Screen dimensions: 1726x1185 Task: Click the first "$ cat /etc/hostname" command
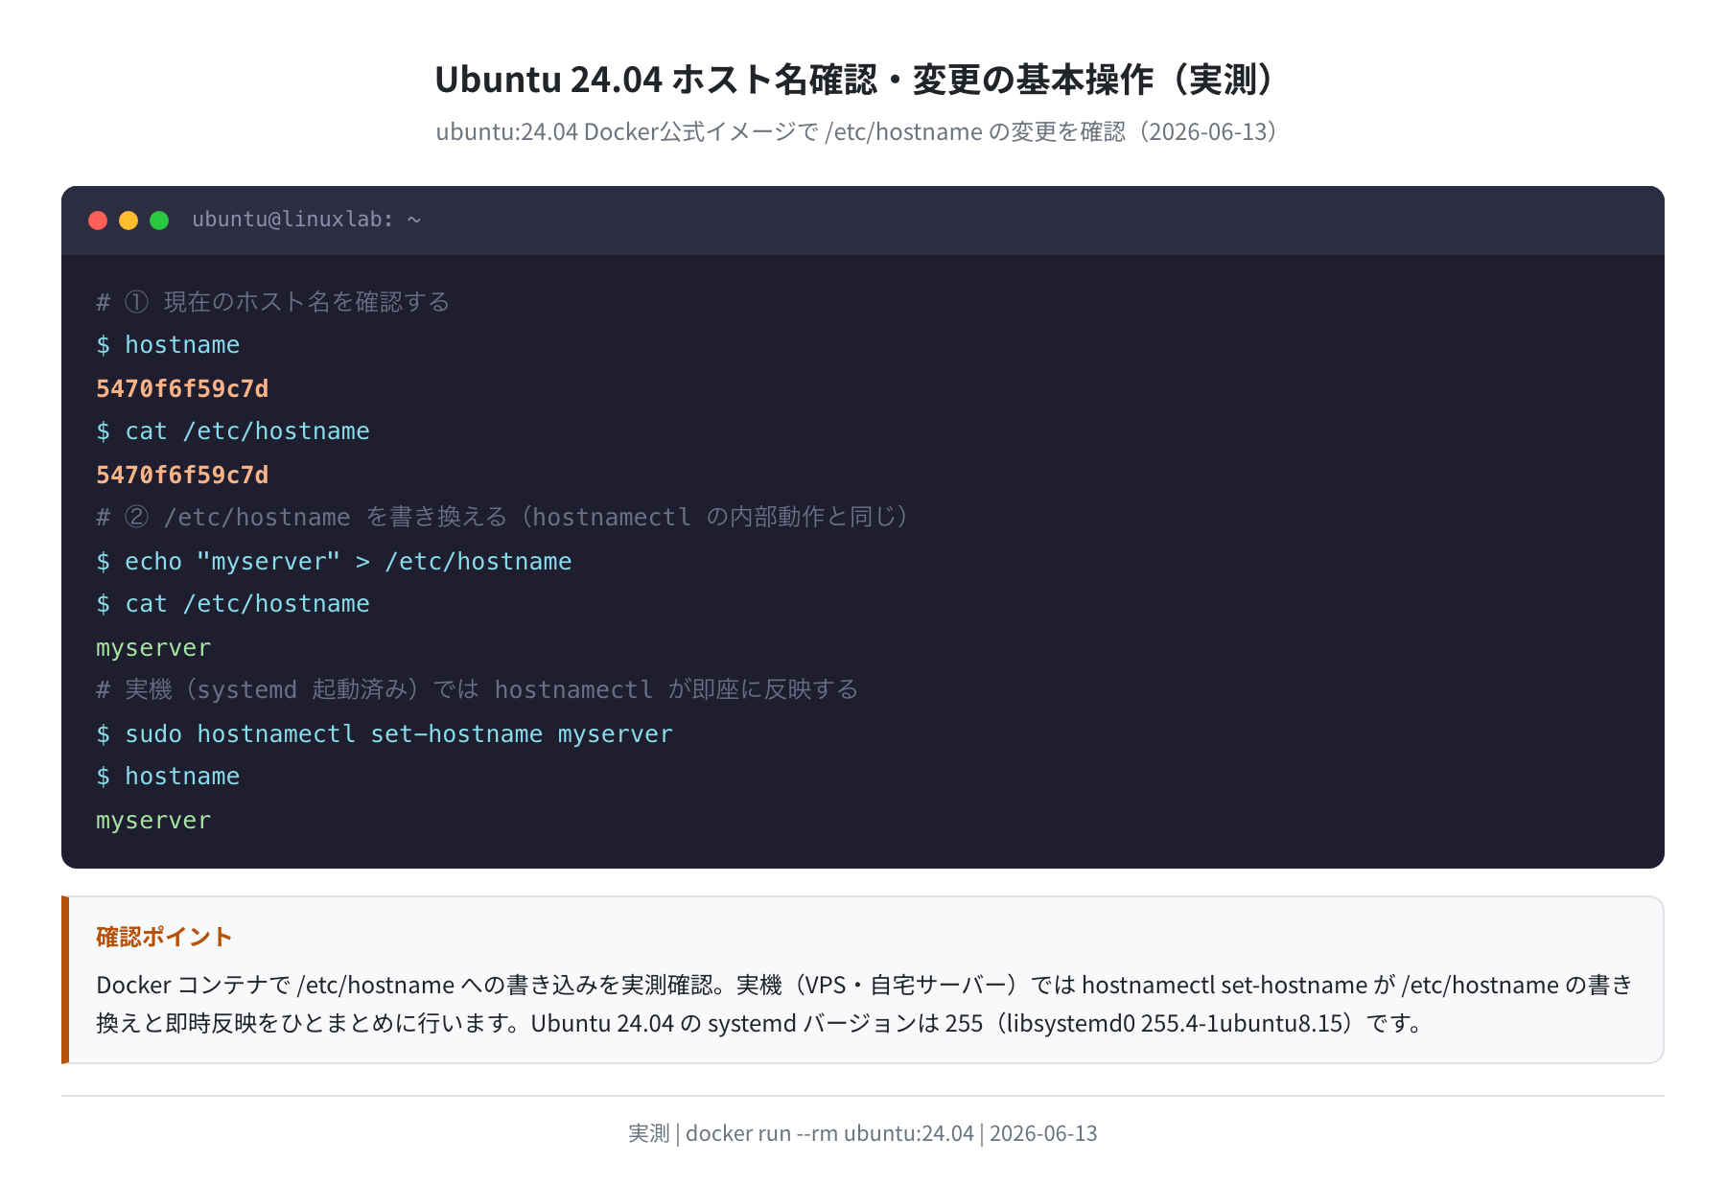click(233, 431)
